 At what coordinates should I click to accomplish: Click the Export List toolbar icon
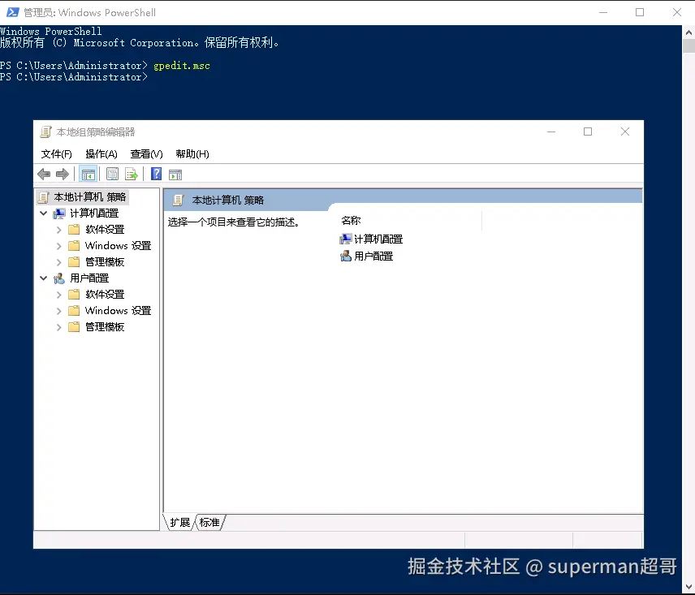click(132, 174)
